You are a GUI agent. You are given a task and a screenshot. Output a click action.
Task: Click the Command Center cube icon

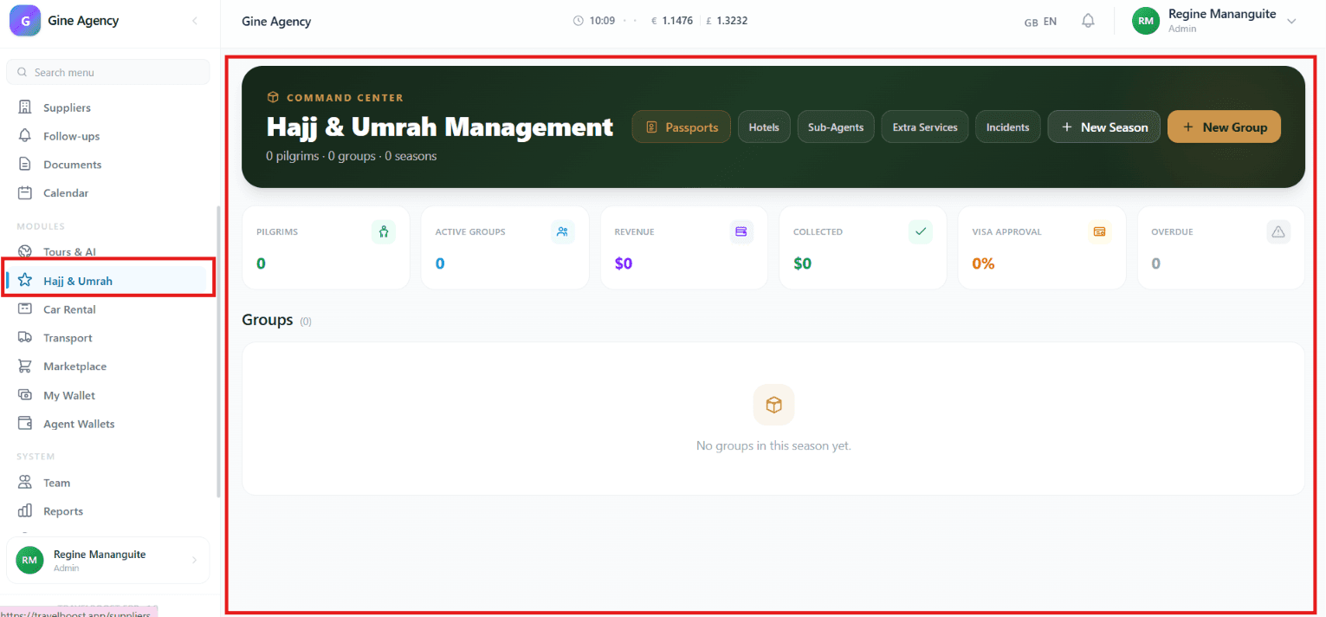[273, 97]
